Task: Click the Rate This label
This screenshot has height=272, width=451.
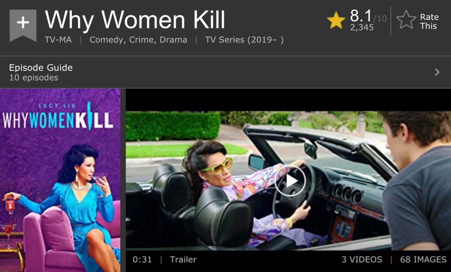Action: pos(429,22)
